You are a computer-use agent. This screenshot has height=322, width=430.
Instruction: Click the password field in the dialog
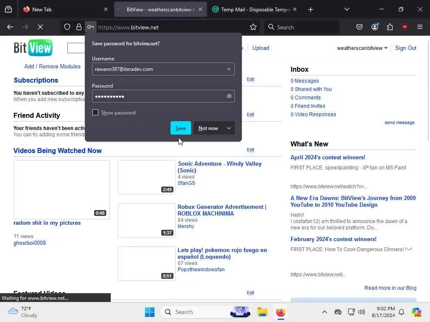coord(163,96)
